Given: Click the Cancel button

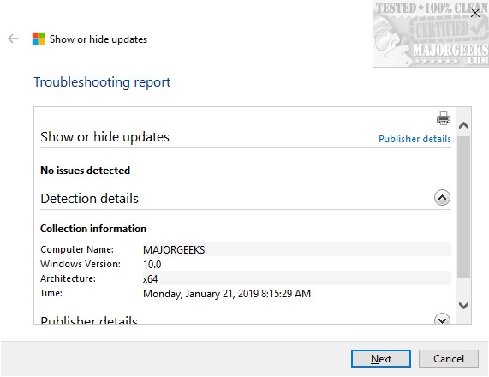Looking at the screenshot, I should click(x=449, y=359).
